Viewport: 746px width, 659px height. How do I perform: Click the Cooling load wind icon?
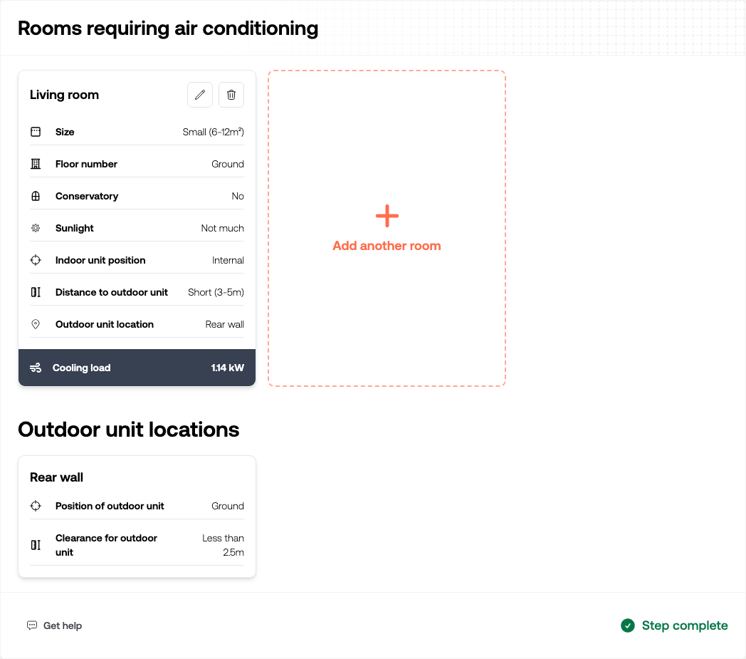coord(36,368)
